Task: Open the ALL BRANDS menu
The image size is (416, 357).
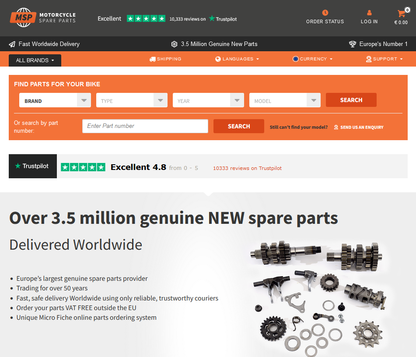Action: 35,60
